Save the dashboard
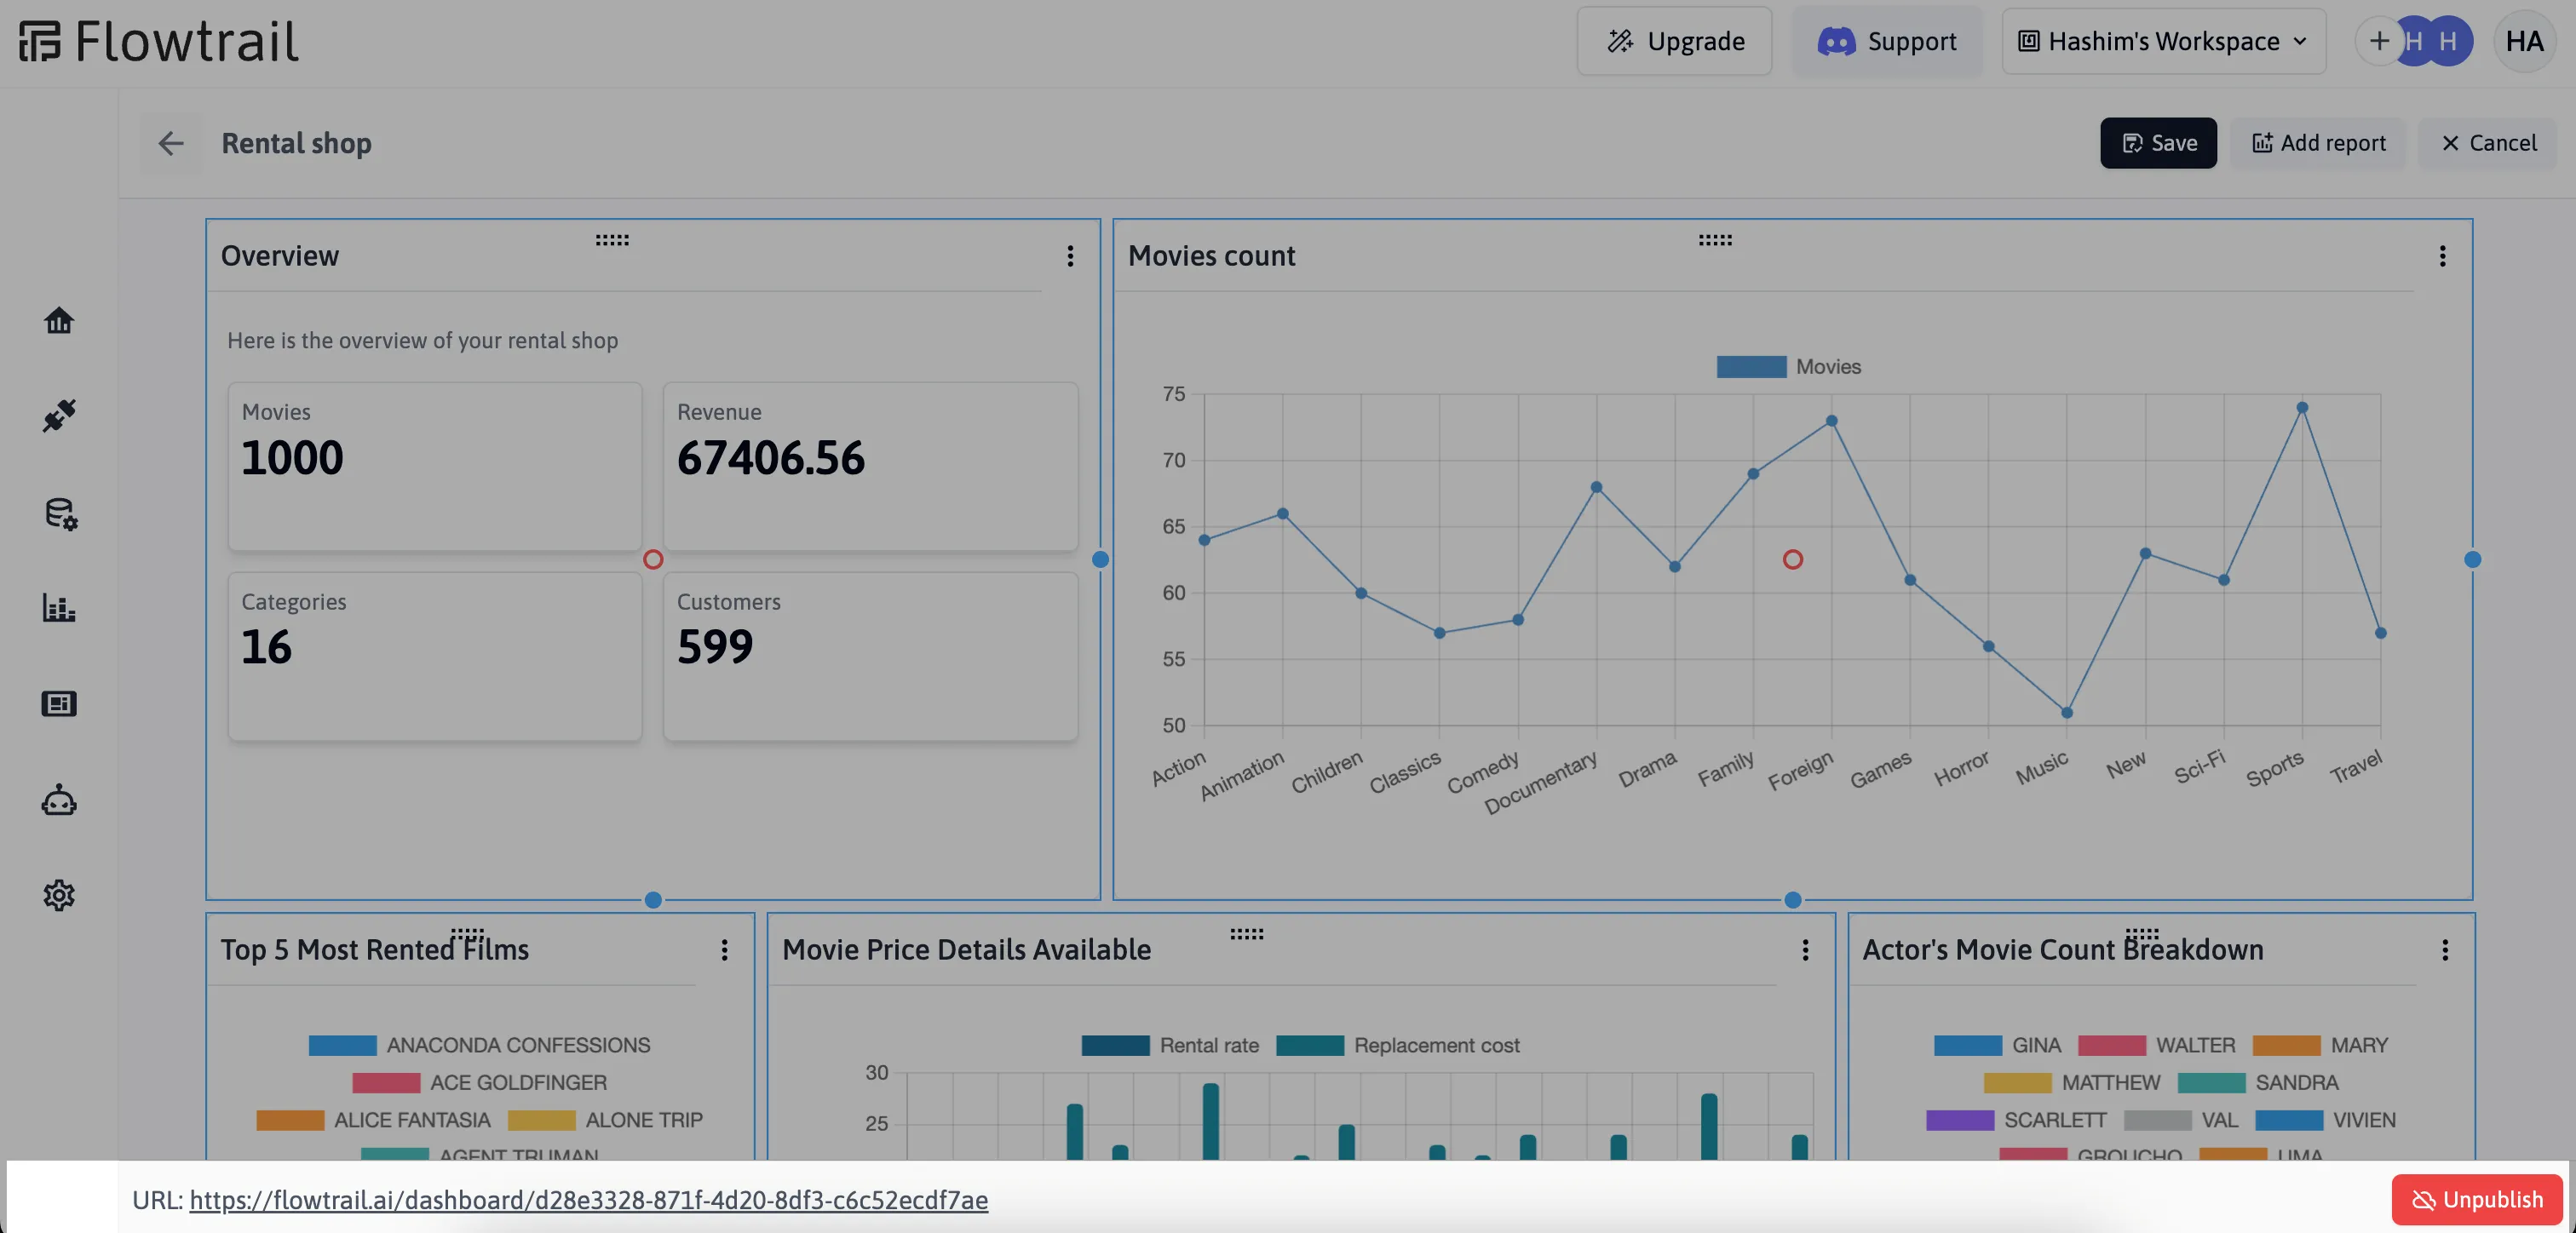 pos(2158,143)
